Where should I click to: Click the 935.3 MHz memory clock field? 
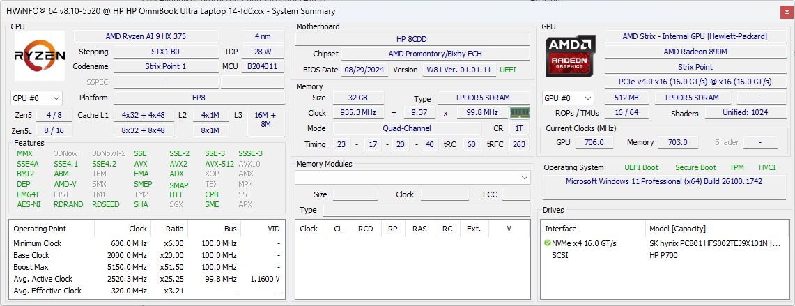[x=358, y=113]
